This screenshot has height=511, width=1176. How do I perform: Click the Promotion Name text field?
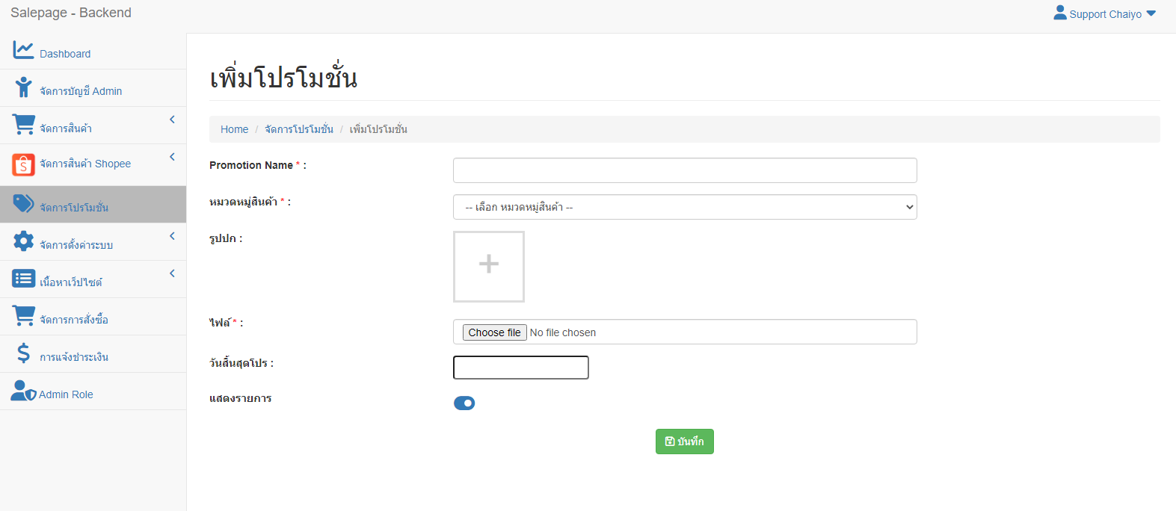(x=684, y=170)
